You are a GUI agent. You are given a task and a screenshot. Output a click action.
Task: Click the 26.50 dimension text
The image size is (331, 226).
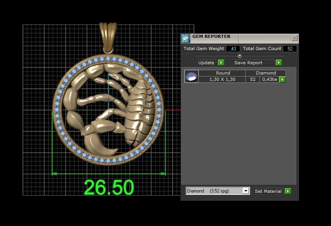(109, 187)
